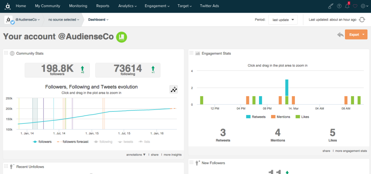Click the bar chart icon in Engagement Stats
This screenshot has height=174, width=371.
click(x=197, y=53)
